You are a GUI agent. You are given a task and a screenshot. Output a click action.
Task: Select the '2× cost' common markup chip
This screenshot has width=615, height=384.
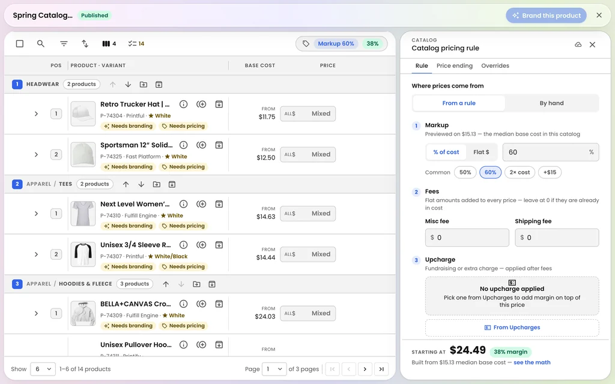(520, 172)
